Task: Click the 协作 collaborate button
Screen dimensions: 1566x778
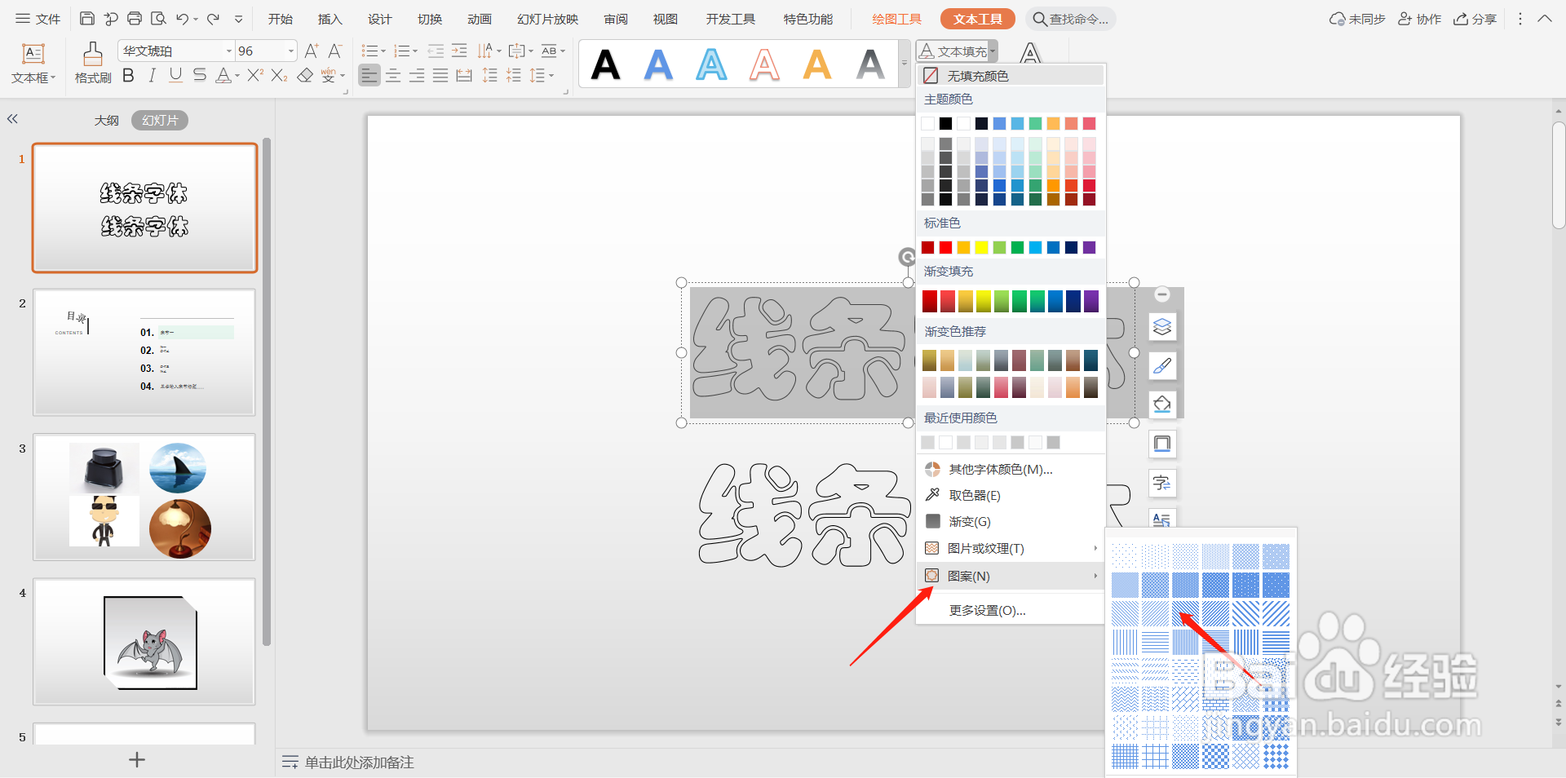Action: click(x=1420, y=19)
